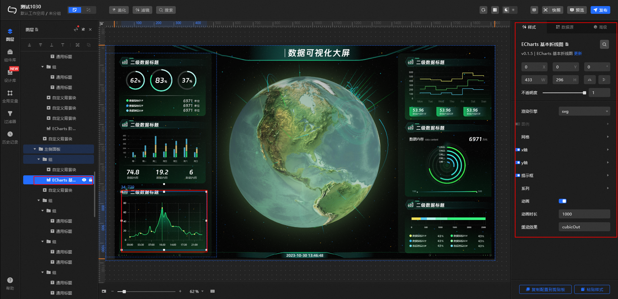618x299 pixels.
Task: Open 历史记录 history panel
Action: [10, 137]
